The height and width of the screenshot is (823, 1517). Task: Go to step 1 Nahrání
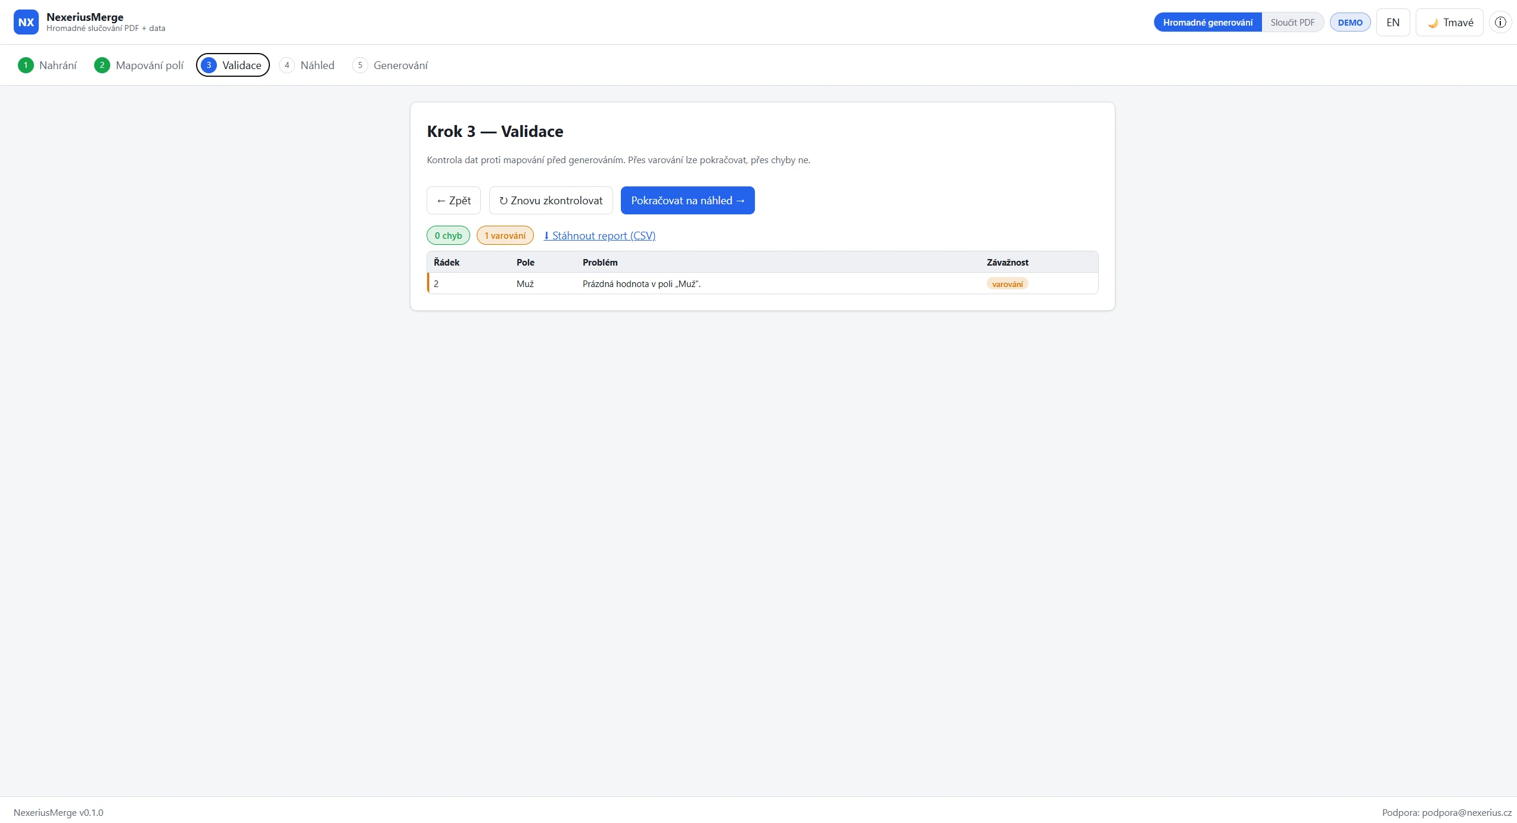tap(48, 65)
